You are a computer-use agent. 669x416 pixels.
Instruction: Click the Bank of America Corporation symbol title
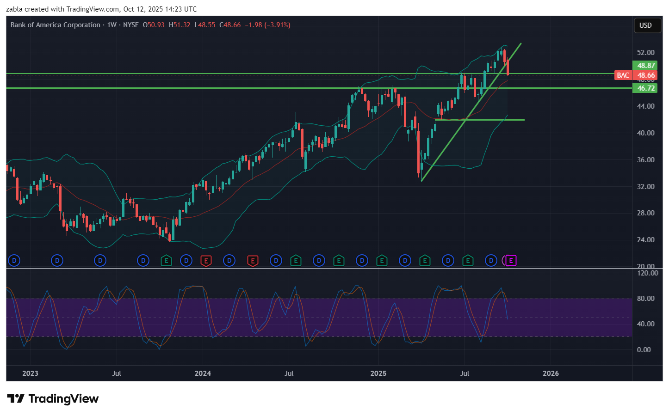pos(56,25)
